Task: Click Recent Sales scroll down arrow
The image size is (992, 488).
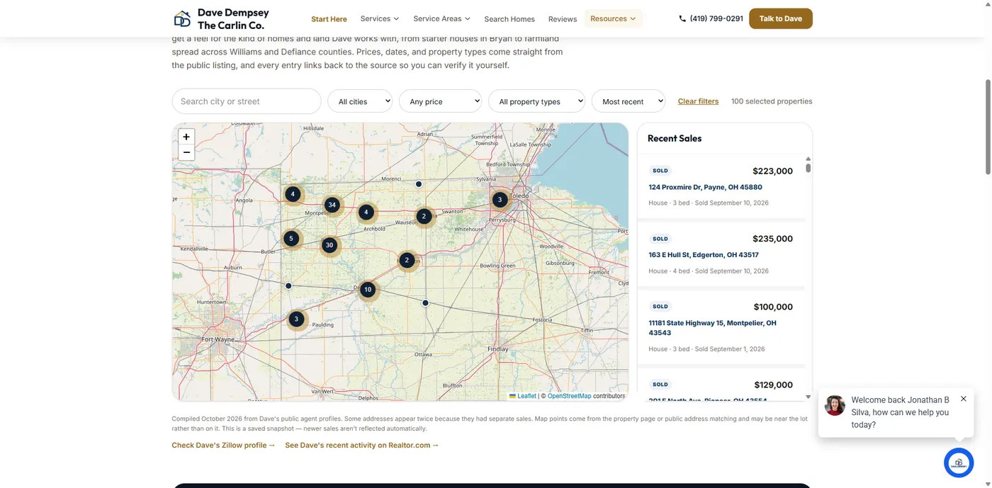Action: point(808,397)
